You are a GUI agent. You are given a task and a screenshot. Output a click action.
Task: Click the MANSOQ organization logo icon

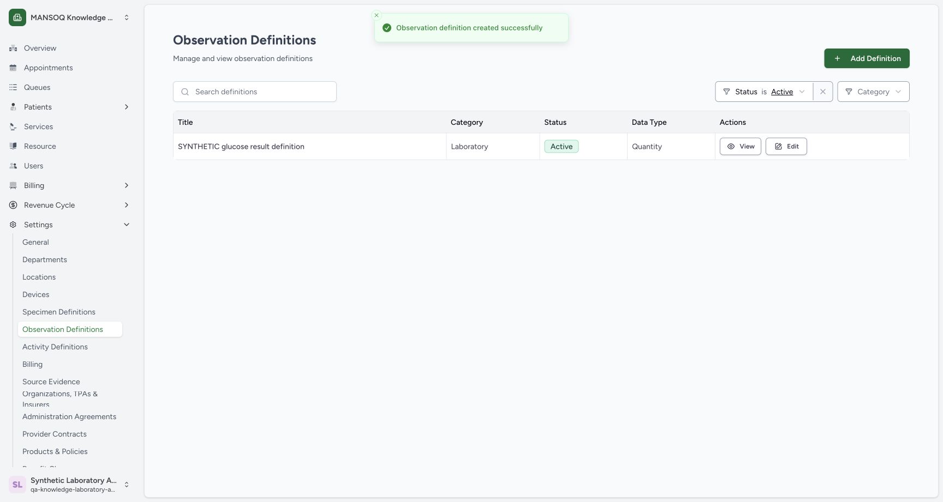(17, 17)
